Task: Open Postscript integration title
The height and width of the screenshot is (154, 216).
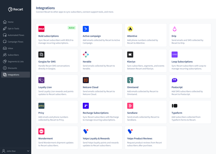Action: tap(177, 87)
